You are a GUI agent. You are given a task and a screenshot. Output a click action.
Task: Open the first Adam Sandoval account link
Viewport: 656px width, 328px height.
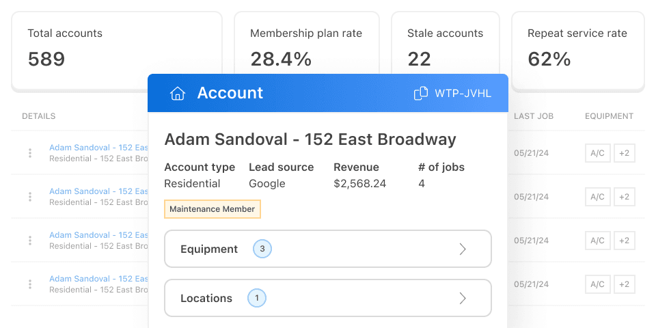98,148
